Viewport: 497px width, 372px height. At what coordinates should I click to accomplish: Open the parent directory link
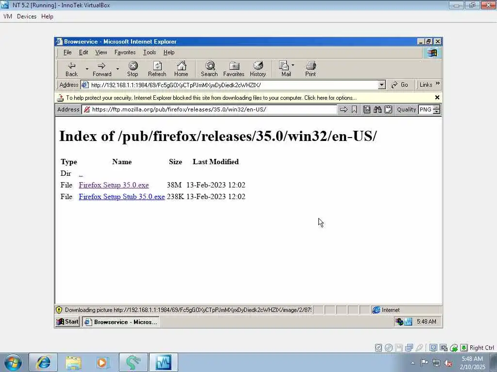81,174
